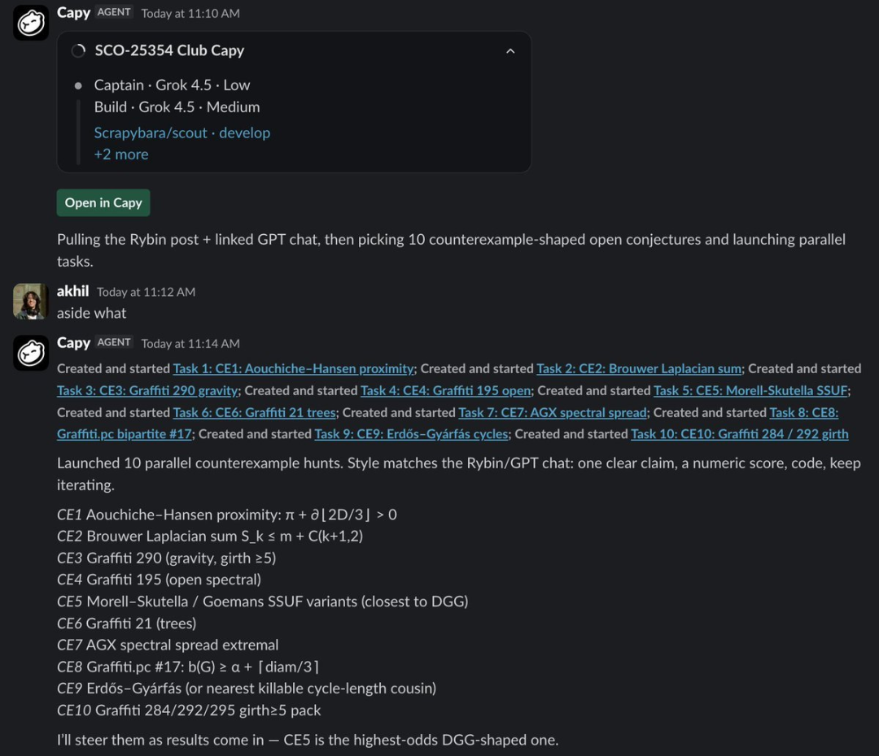Open Task 10: CE10 Graffiti 284 / 292 girth link
This screenshot has height=756, width=879.
coord(739,434)
